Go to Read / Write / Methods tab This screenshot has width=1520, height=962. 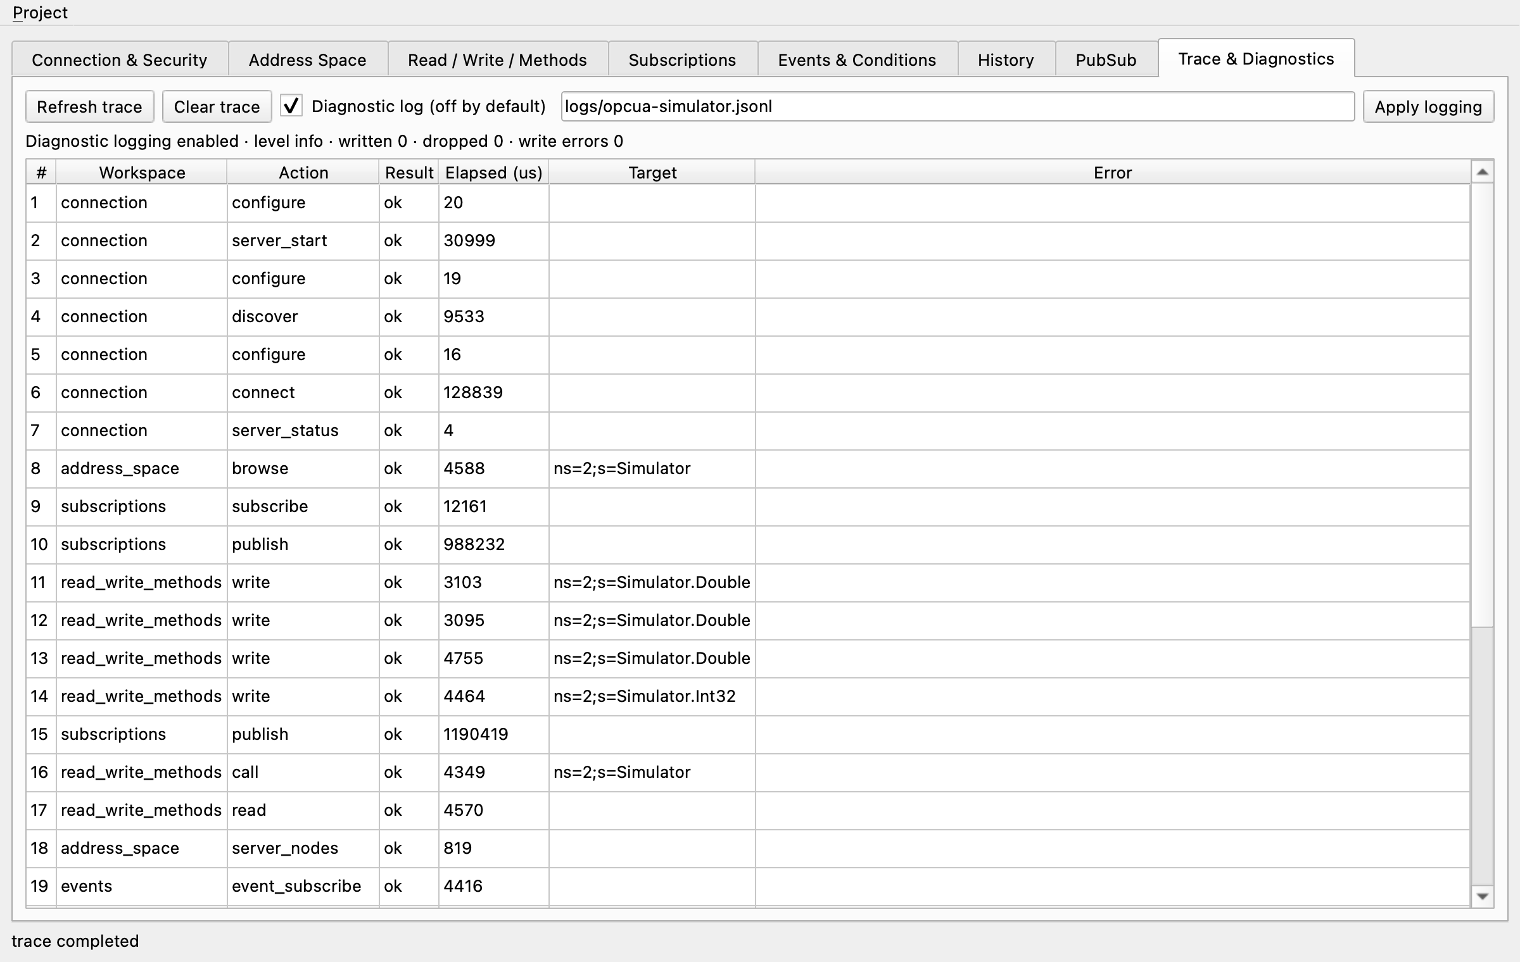pyautogui.click(x=498, y=60)
